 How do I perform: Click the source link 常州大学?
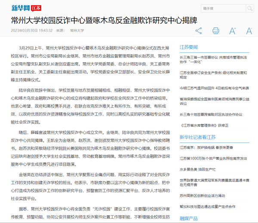[77, 31]
